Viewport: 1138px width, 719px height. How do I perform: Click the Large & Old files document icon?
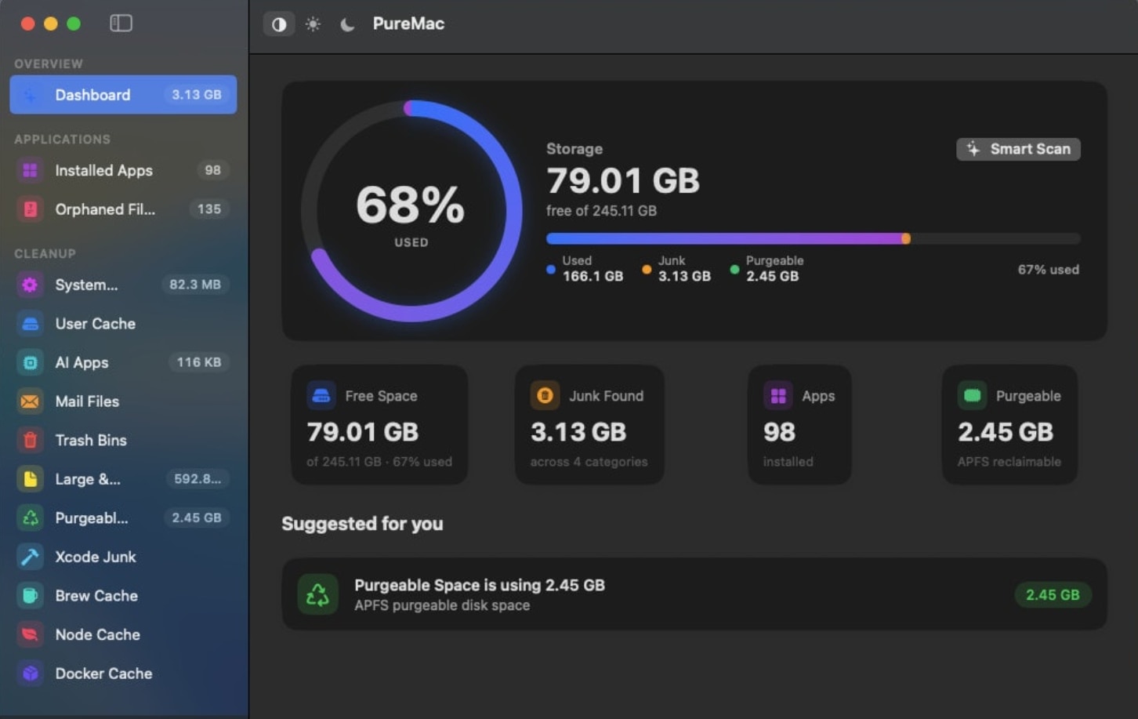pos(30,479)
